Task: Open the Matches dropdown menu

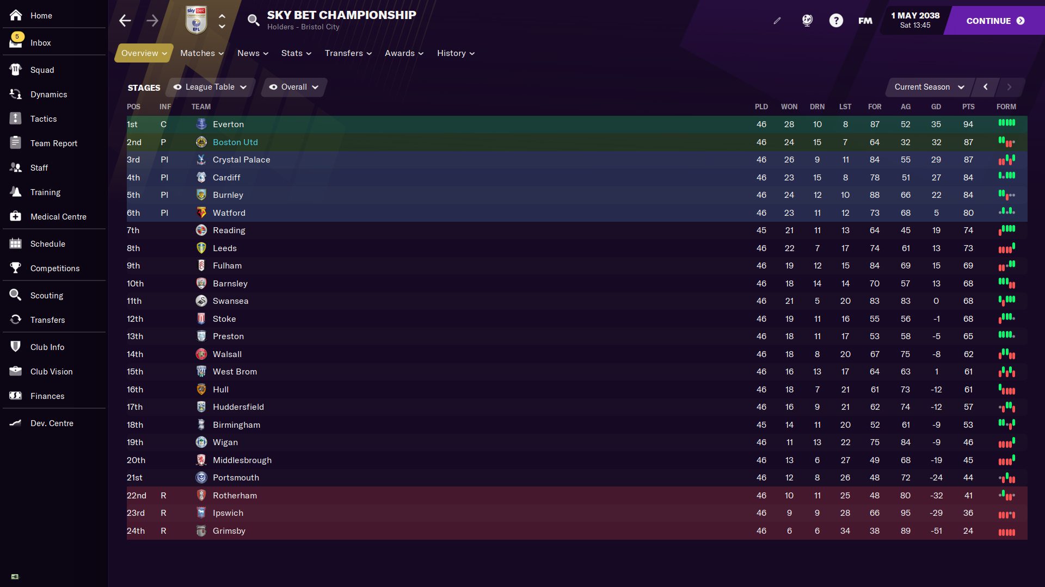Action: (x=202, y=53)
